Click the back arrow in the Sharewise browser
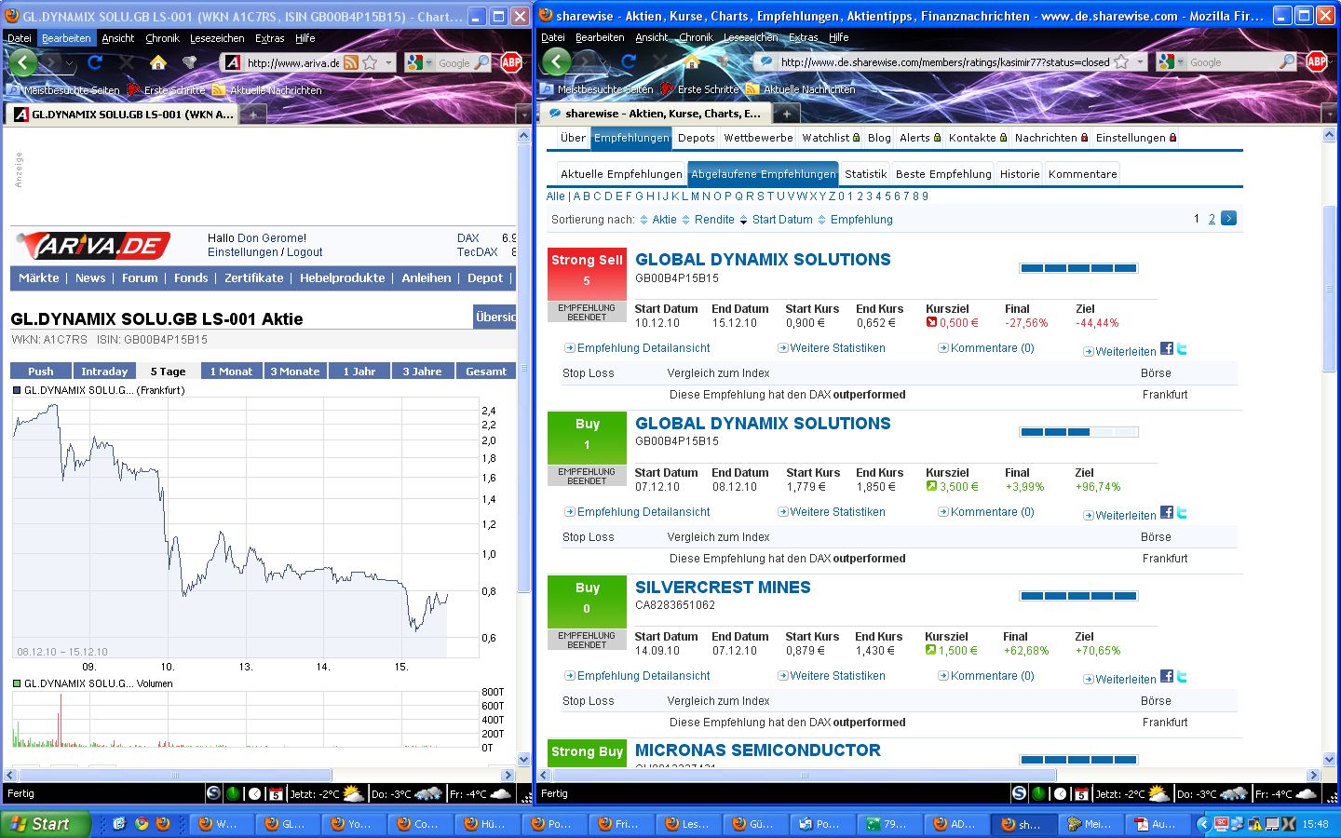 point(557,61)
